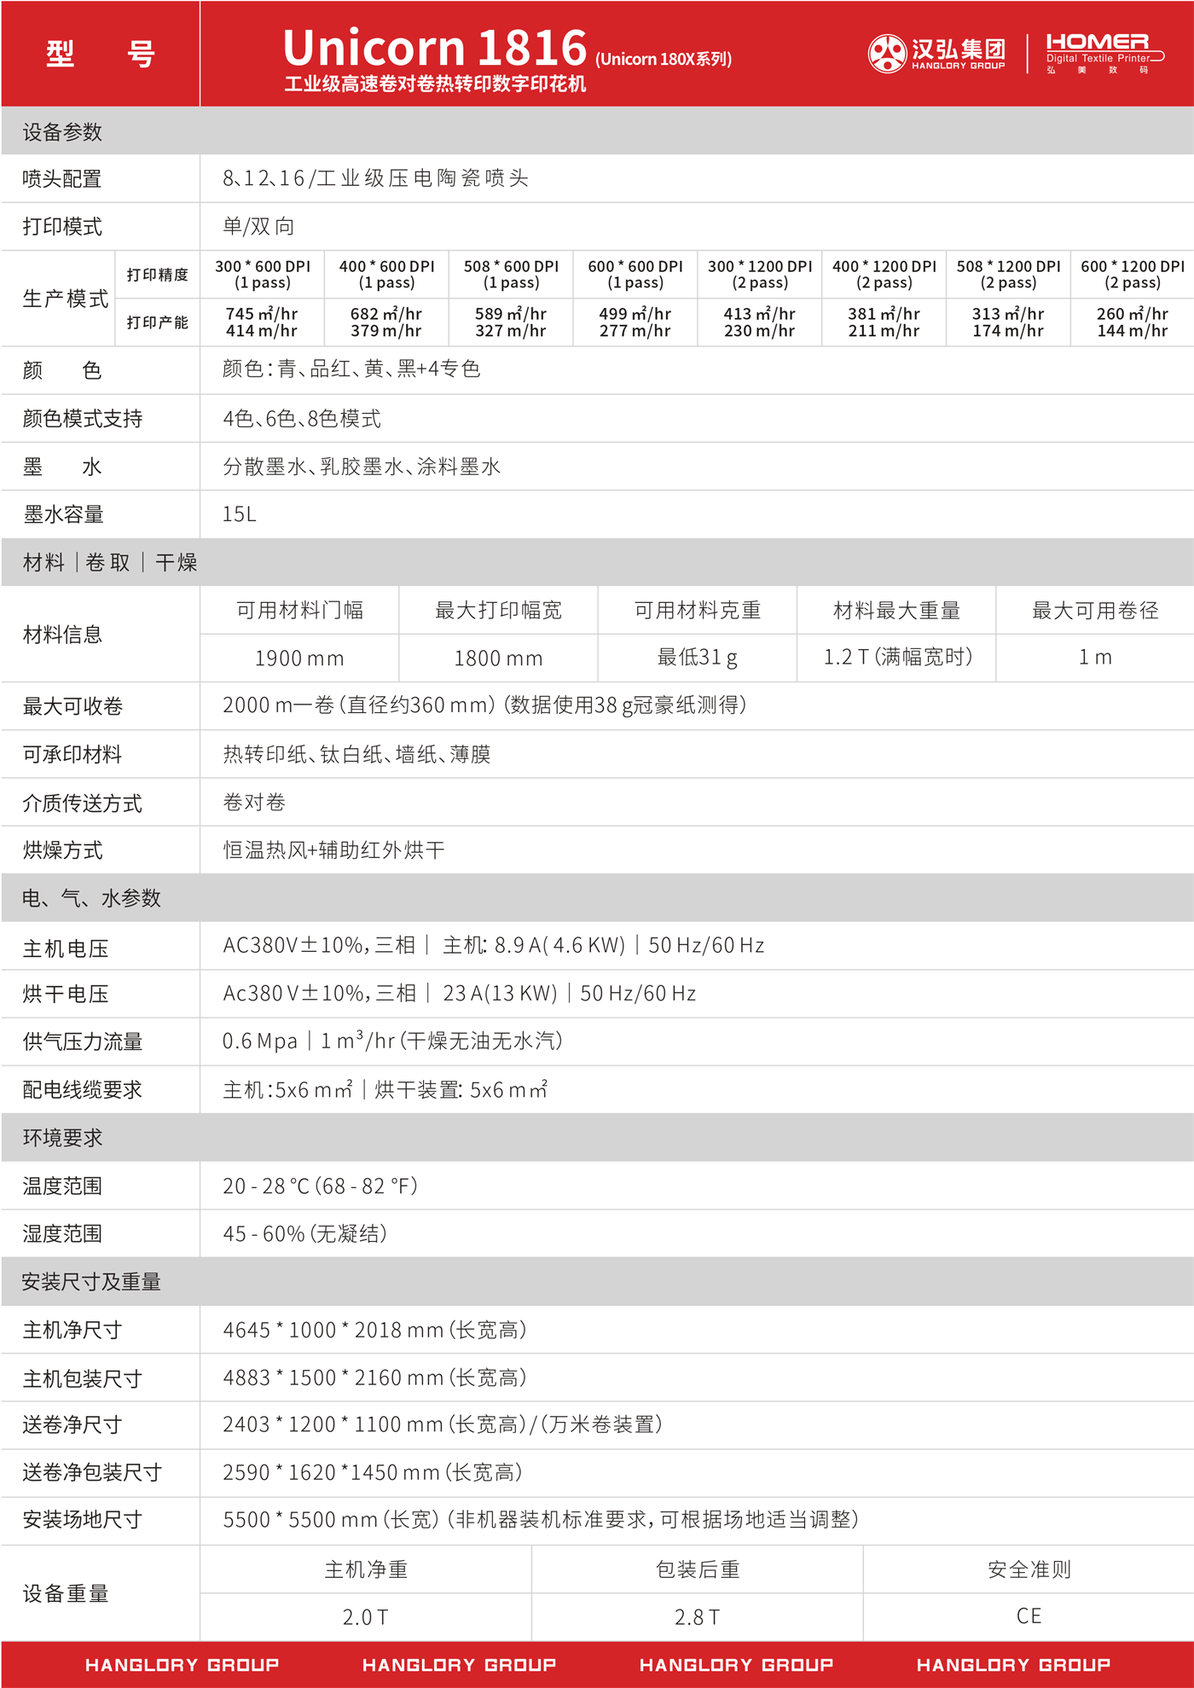This screenshot has width=1194, height=1688.
Task: Click the 设备参数 section header
Action: coord(62,132)
